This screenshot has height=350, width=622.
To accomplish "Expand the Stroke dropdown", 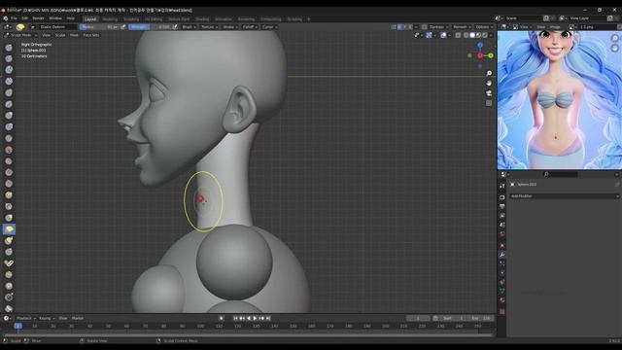I will pos(230,27).
